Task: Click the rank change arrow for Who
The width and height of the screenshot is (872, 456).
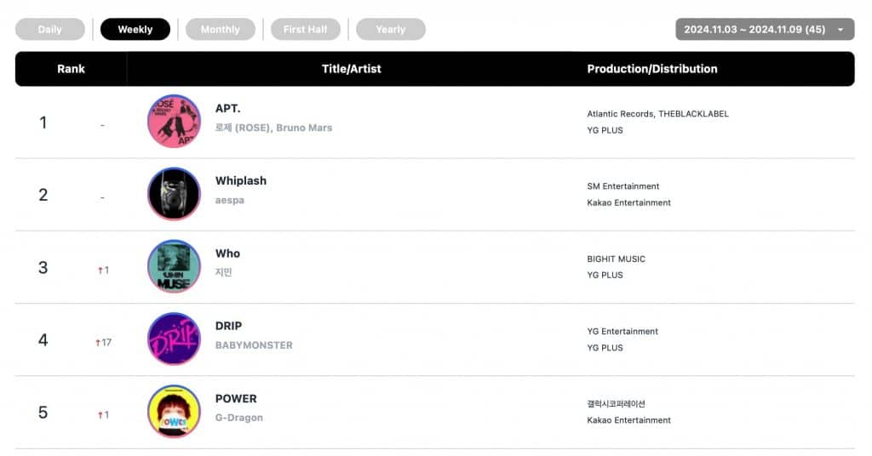Action: pos(100,271)
